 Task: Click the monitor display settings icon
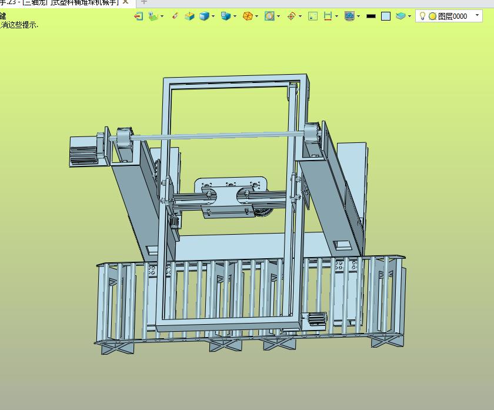coord(350,16)
